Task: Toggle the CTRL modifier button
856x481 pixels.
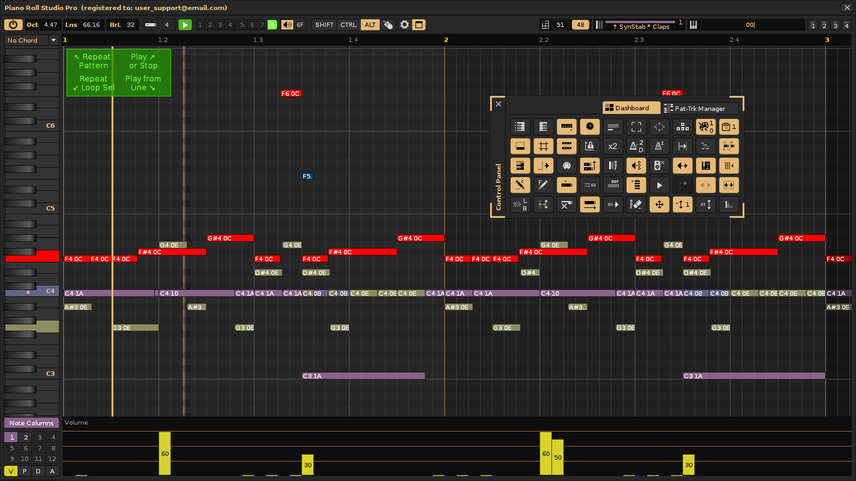Action: pyautogui.click(x=348, y=25)
